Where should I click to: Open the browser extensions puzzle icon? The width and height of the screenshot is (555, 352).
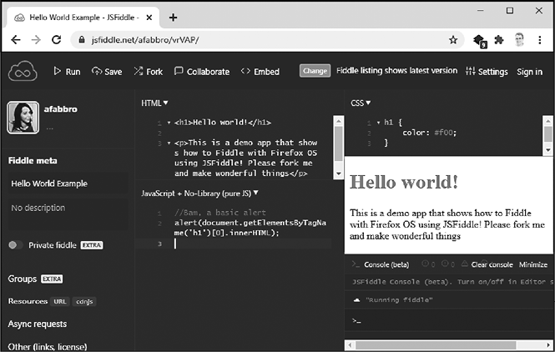point(499,39)
